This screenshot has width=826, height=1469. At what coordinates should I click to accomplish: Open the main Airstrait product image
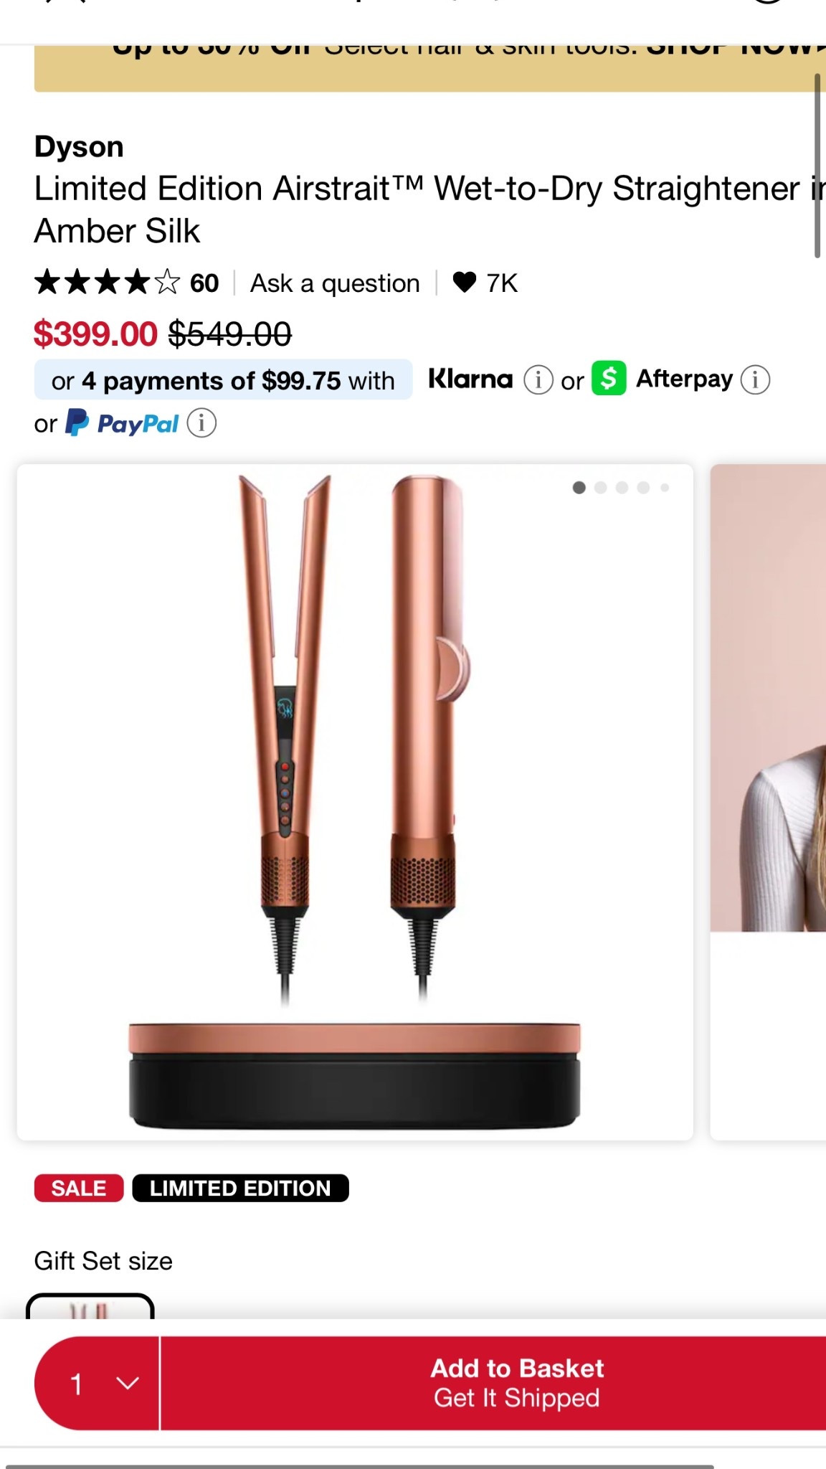coord(355,802)
